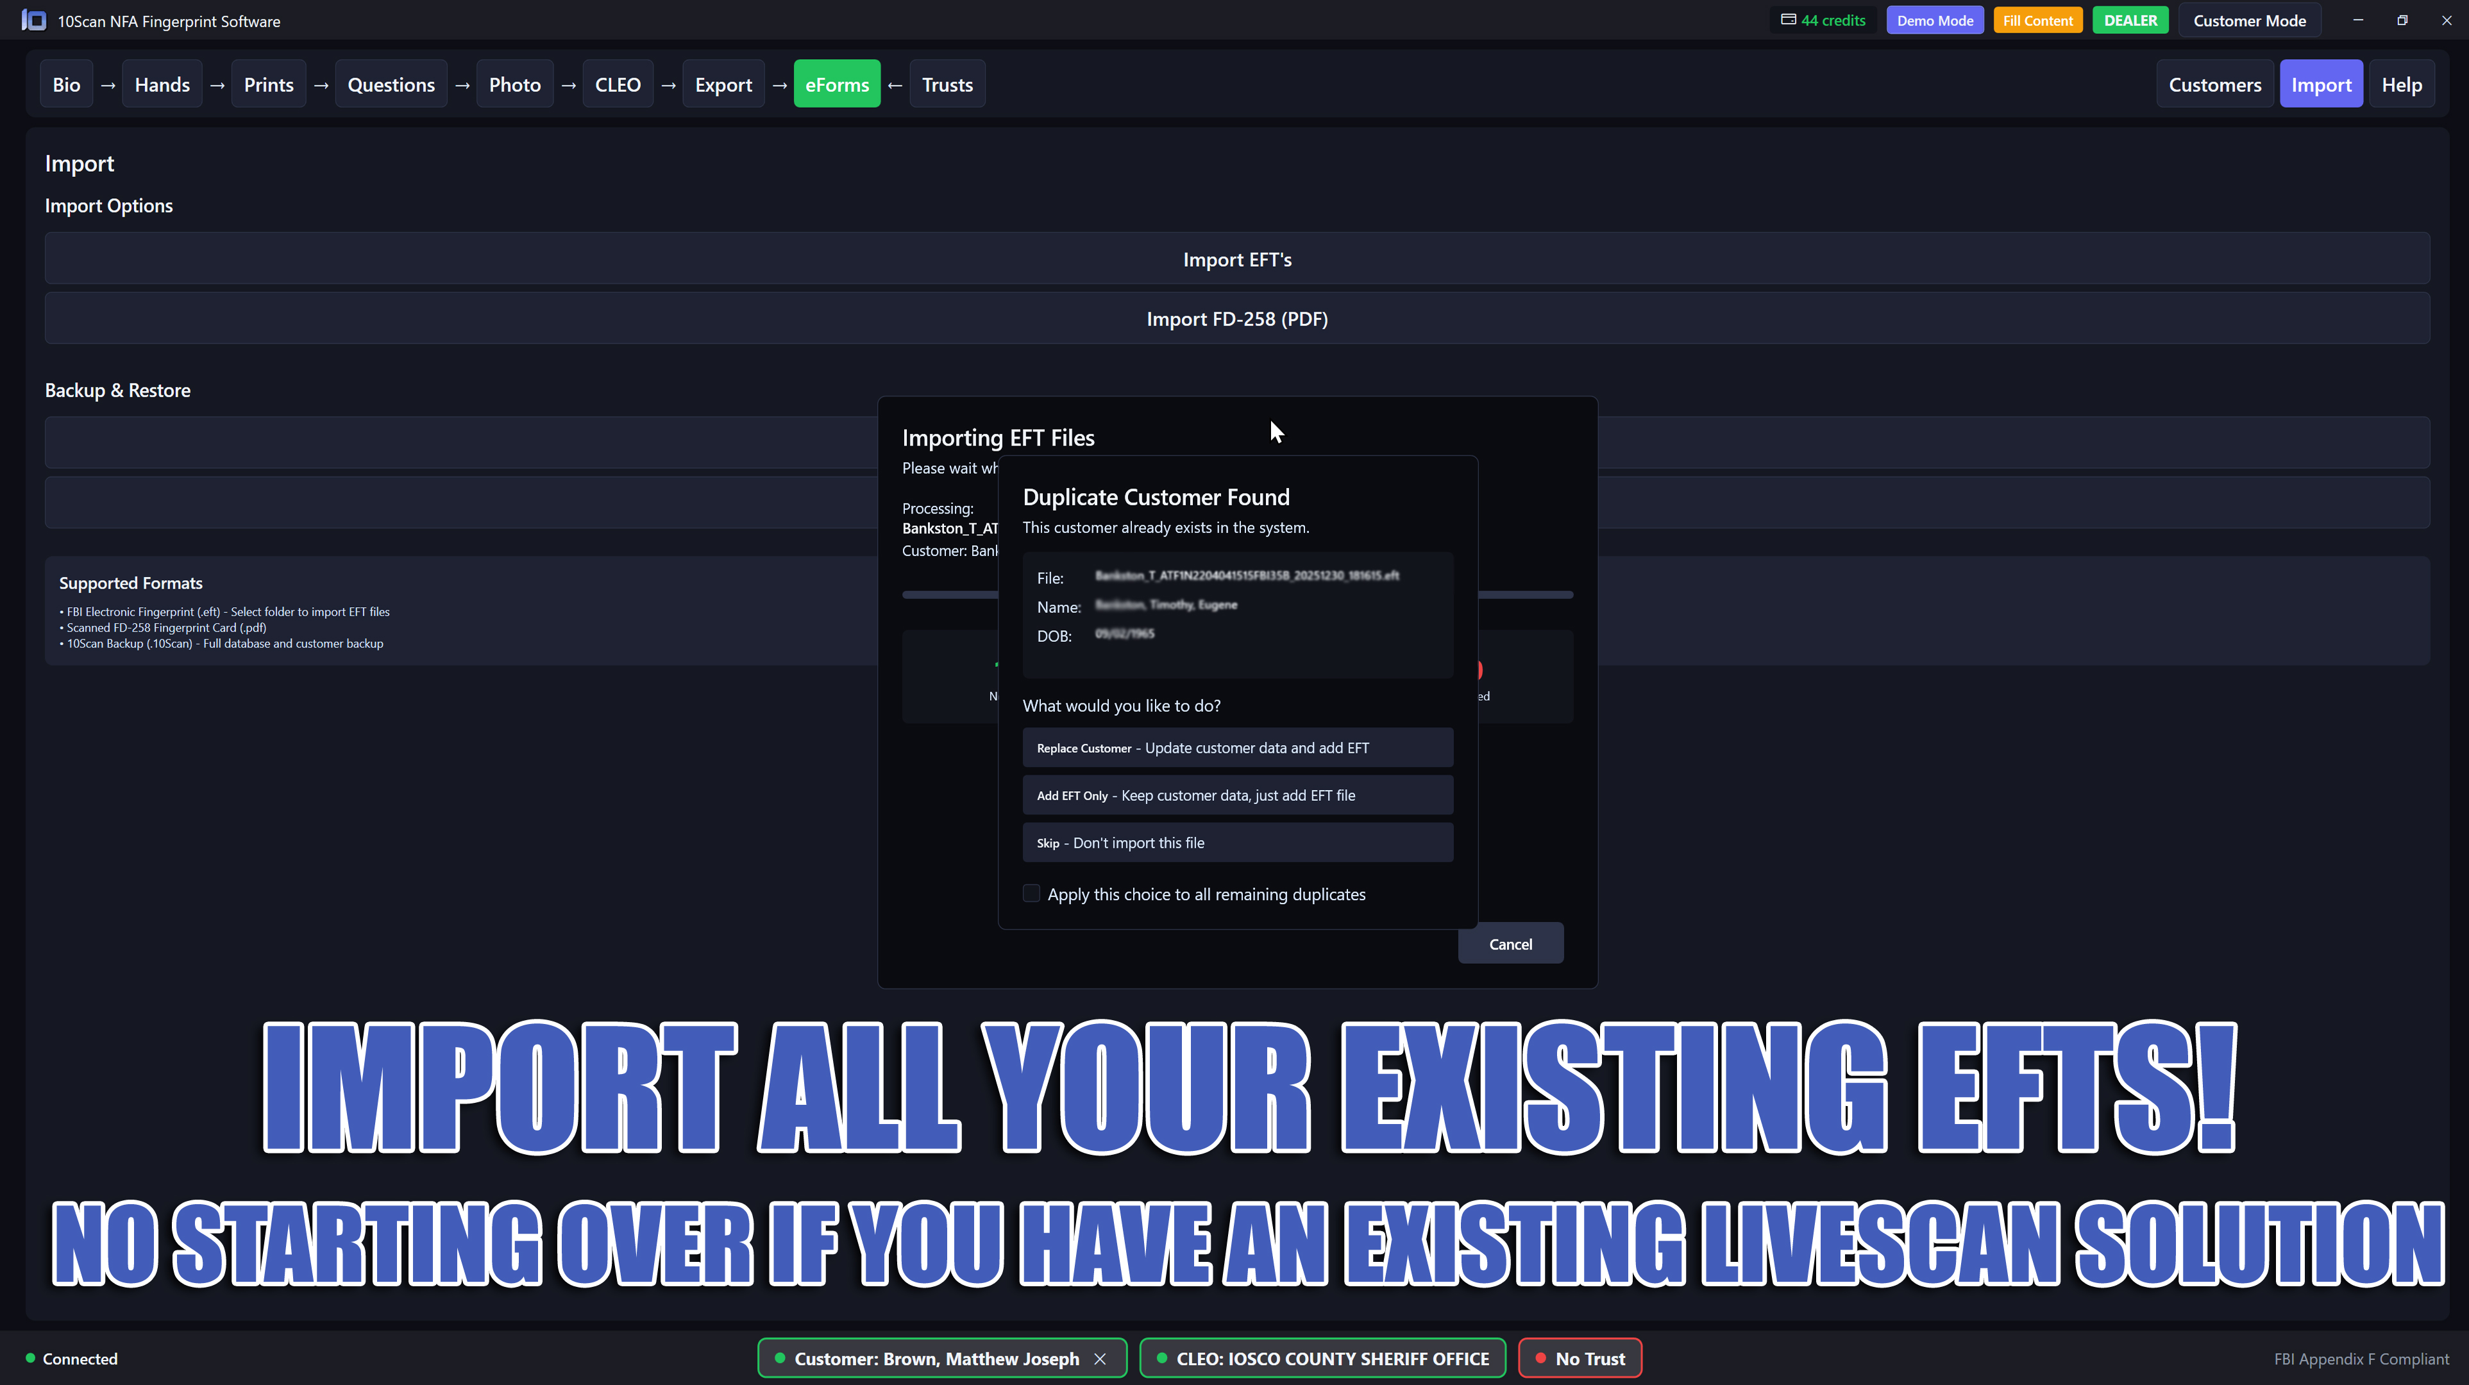Toggle the Fill Content option
2469x1385 pixels.
[x=2037, y=19]
